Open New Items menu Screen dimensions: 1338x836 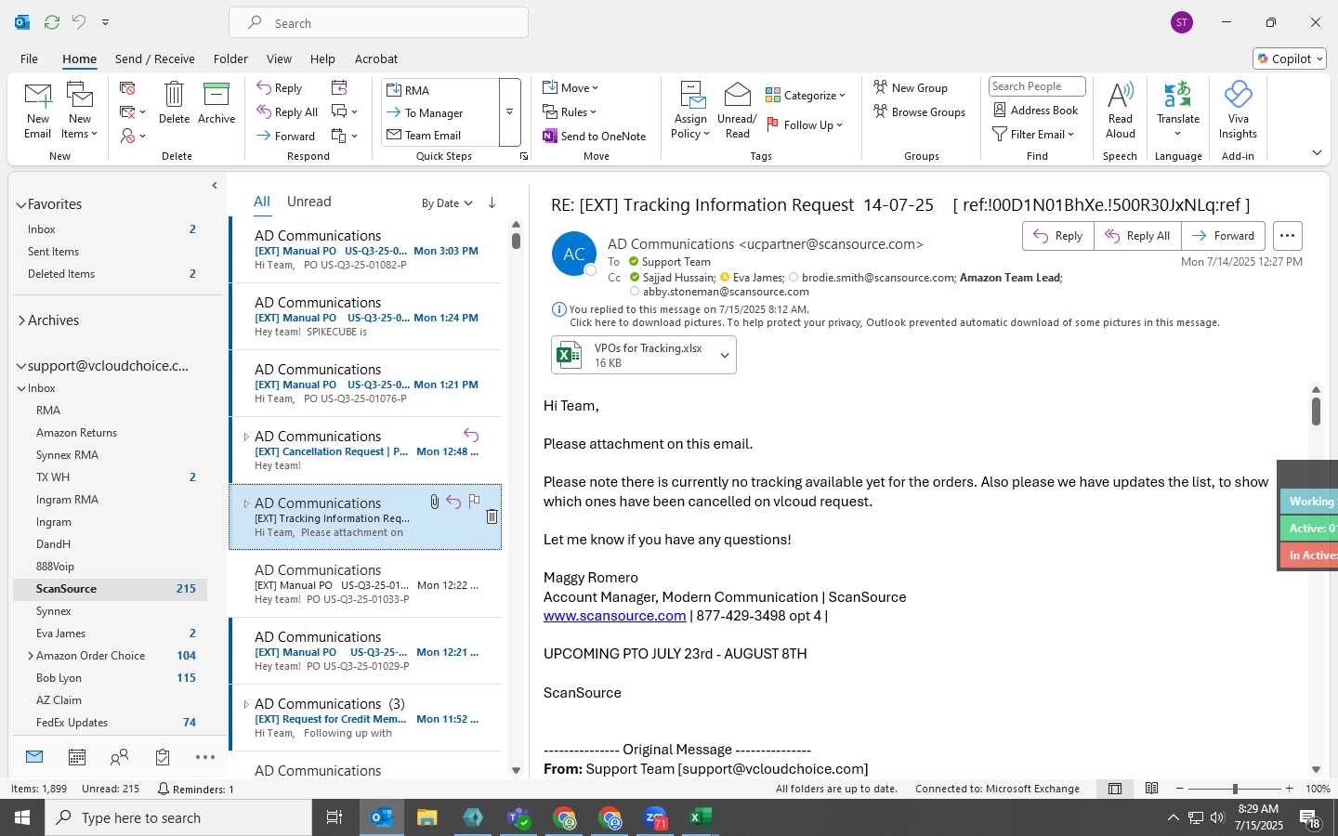tap(80, 111)
